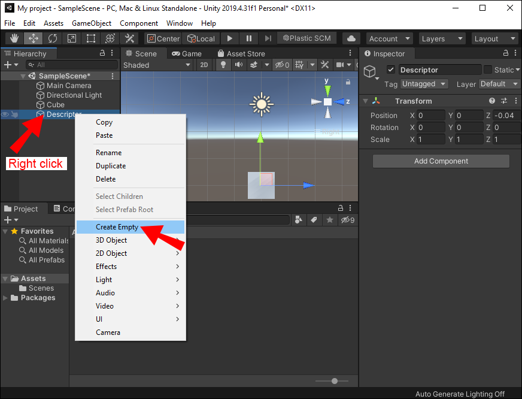522x399 pixels.
Task: Toggle scene grid visibility
Action: point(299,65)
